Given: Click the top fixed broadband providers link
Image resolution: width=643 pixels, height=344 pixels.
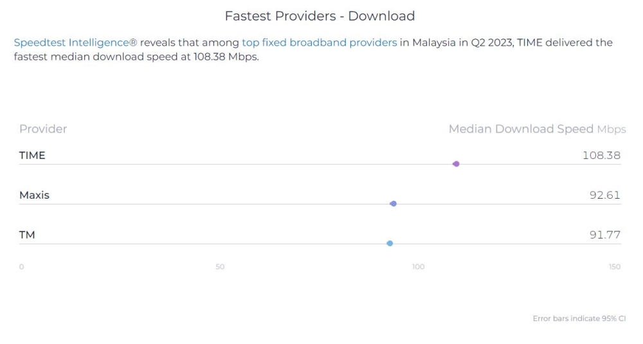Looking at the screenshot, I should coord(319,43).
